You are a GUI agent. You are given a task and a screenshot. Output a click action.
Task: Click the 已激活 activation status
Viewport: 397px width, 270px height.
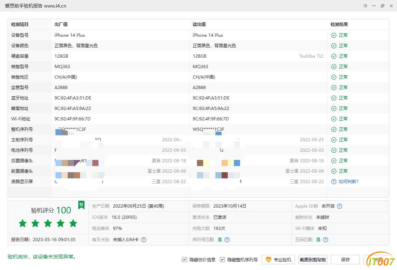pyautogui.click(x=220, y=217)
